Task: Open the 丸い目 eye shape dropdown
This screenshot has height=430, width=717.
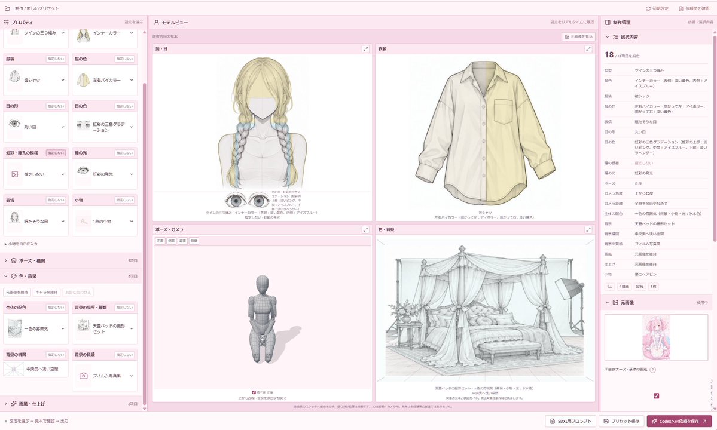Action: pyautogui.click(x=36, y=127)
